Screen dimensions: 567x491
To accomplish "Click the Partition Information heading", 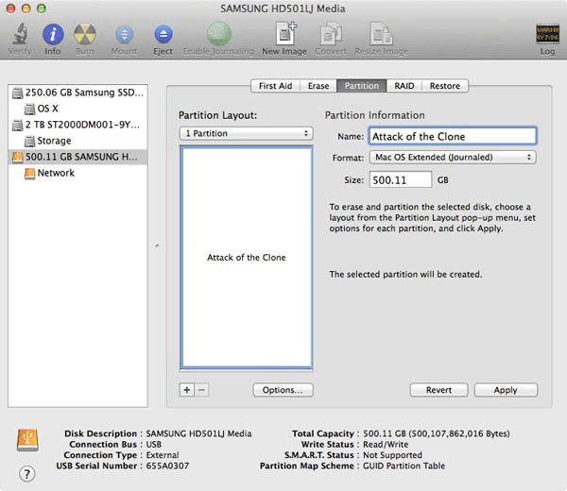I will click(374, 115).
